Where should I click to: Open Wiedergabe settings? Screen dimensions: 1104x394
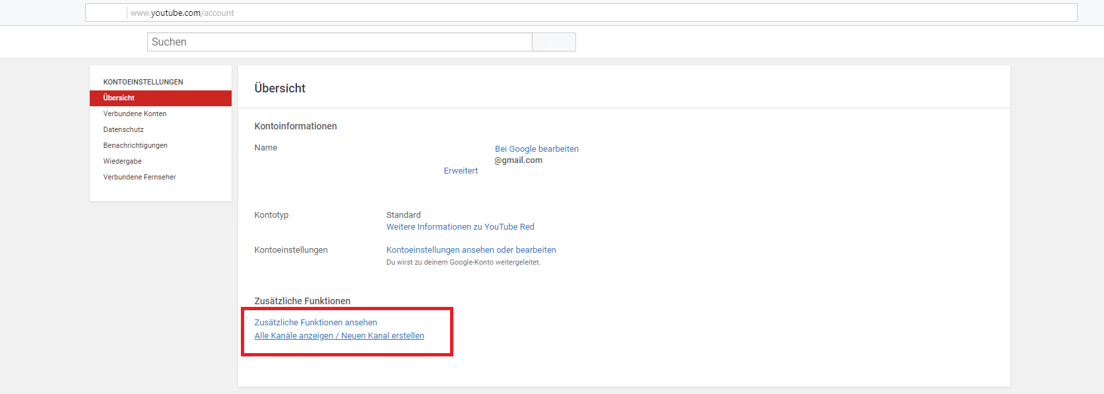click(x=122, y=161)
